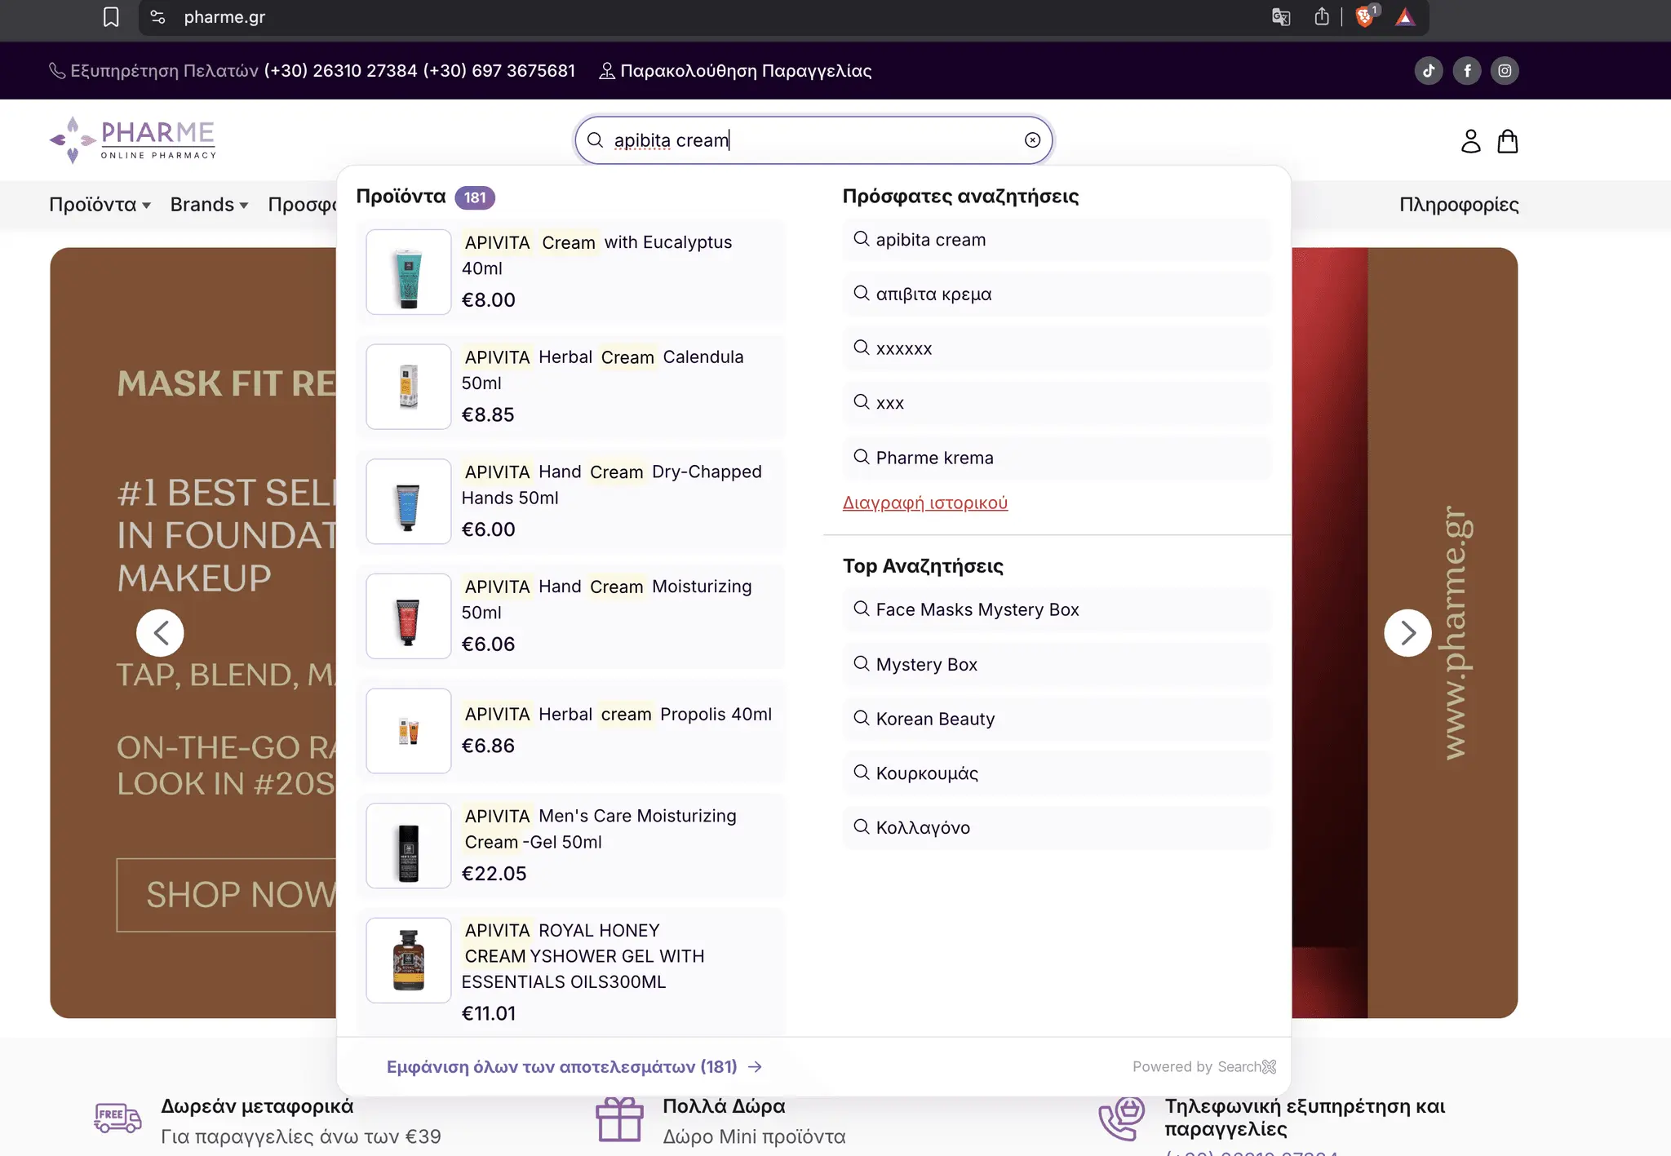Click the Brave rewards triangle icon
Screen dimensions: 1671x1156
pyautogui.click(x=1405, y=17)
